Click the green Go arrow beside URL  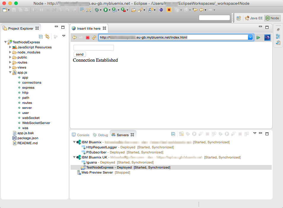[258, 37]
